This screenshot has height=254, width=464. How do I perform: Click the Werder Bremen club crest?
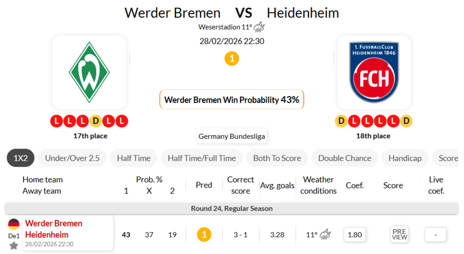point(89,72)
